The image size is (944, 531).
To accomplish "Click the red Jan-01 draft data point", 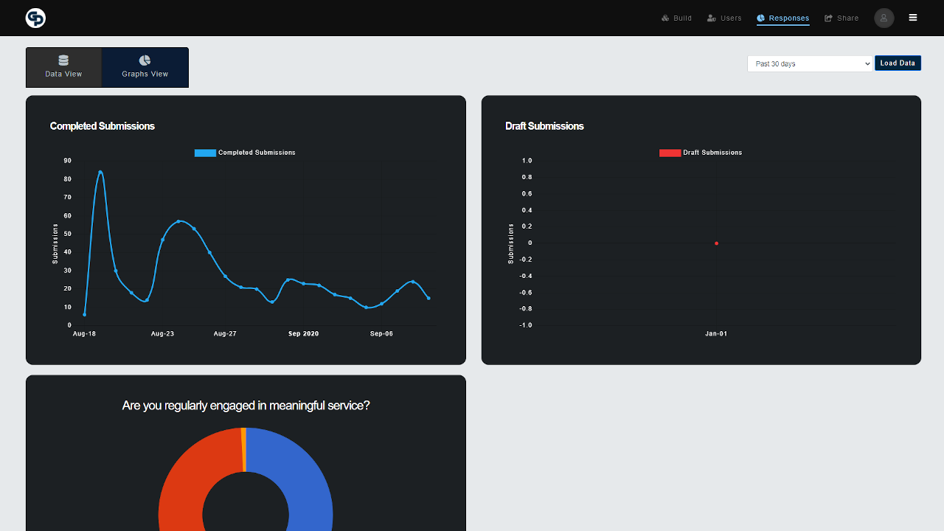I will [x=716, y=243].
